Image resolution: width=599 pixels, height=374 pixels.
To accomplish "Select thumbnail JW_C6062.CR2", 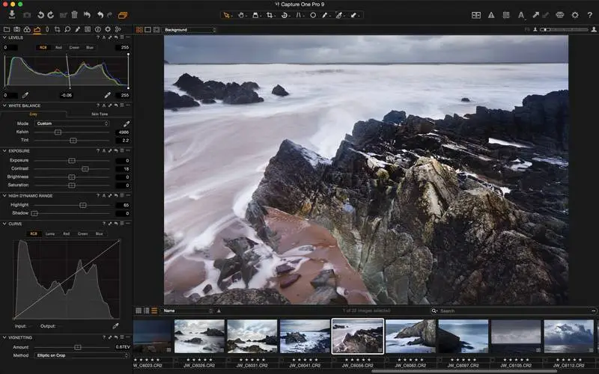I will (410, 337).
